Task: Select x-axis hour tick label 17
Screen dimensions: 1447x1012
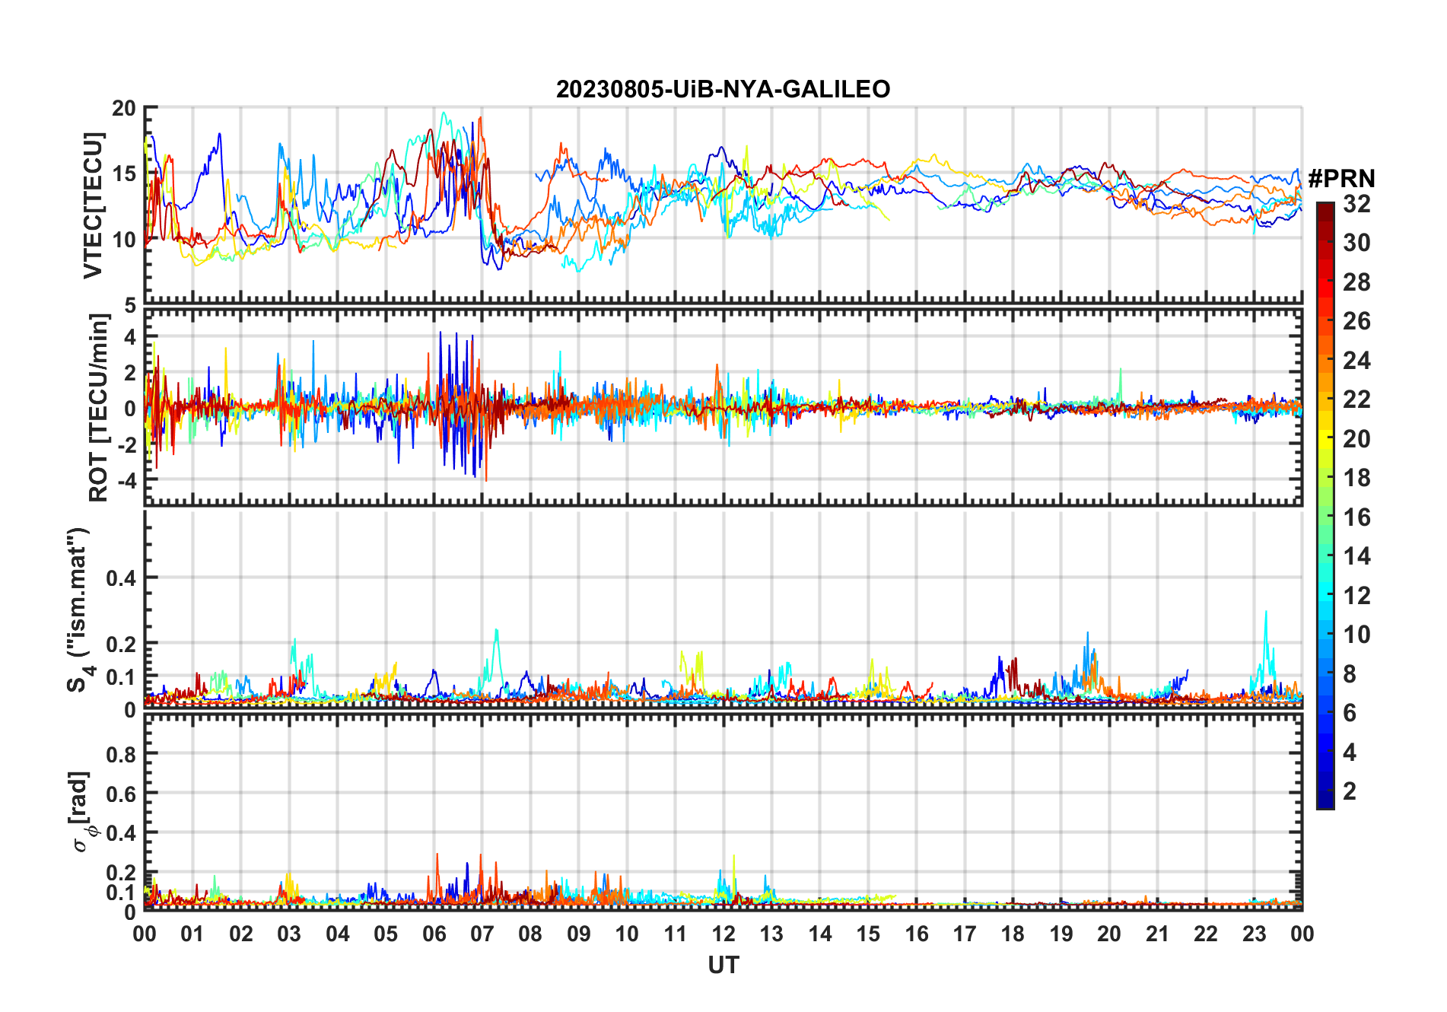Action: (x=965, y=934)
